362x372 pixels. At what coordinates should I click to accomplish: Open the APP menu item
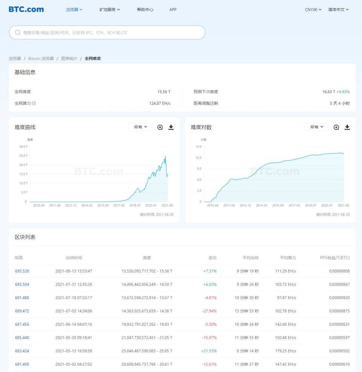(173, 9)
